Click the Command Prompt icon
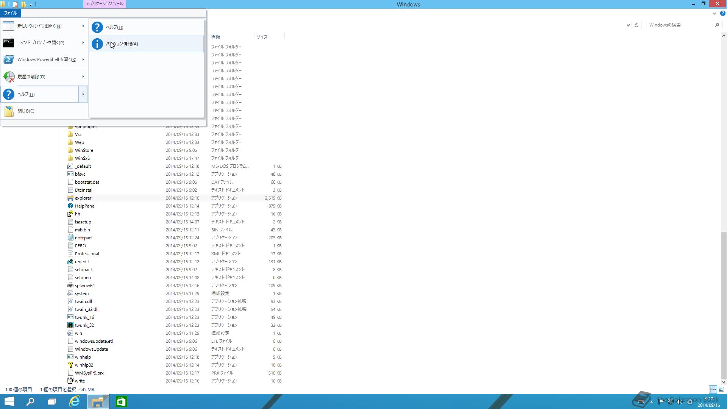The image size is (727, 409). click(8, 42)
